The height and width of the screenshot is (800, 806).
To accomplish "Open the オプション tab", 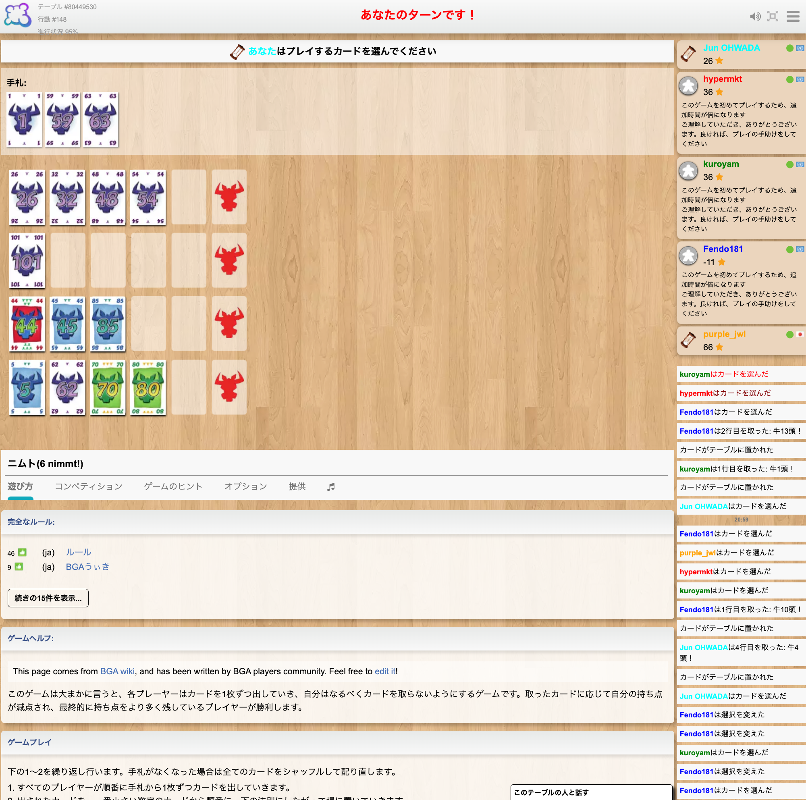I will (x=246, y=486).
